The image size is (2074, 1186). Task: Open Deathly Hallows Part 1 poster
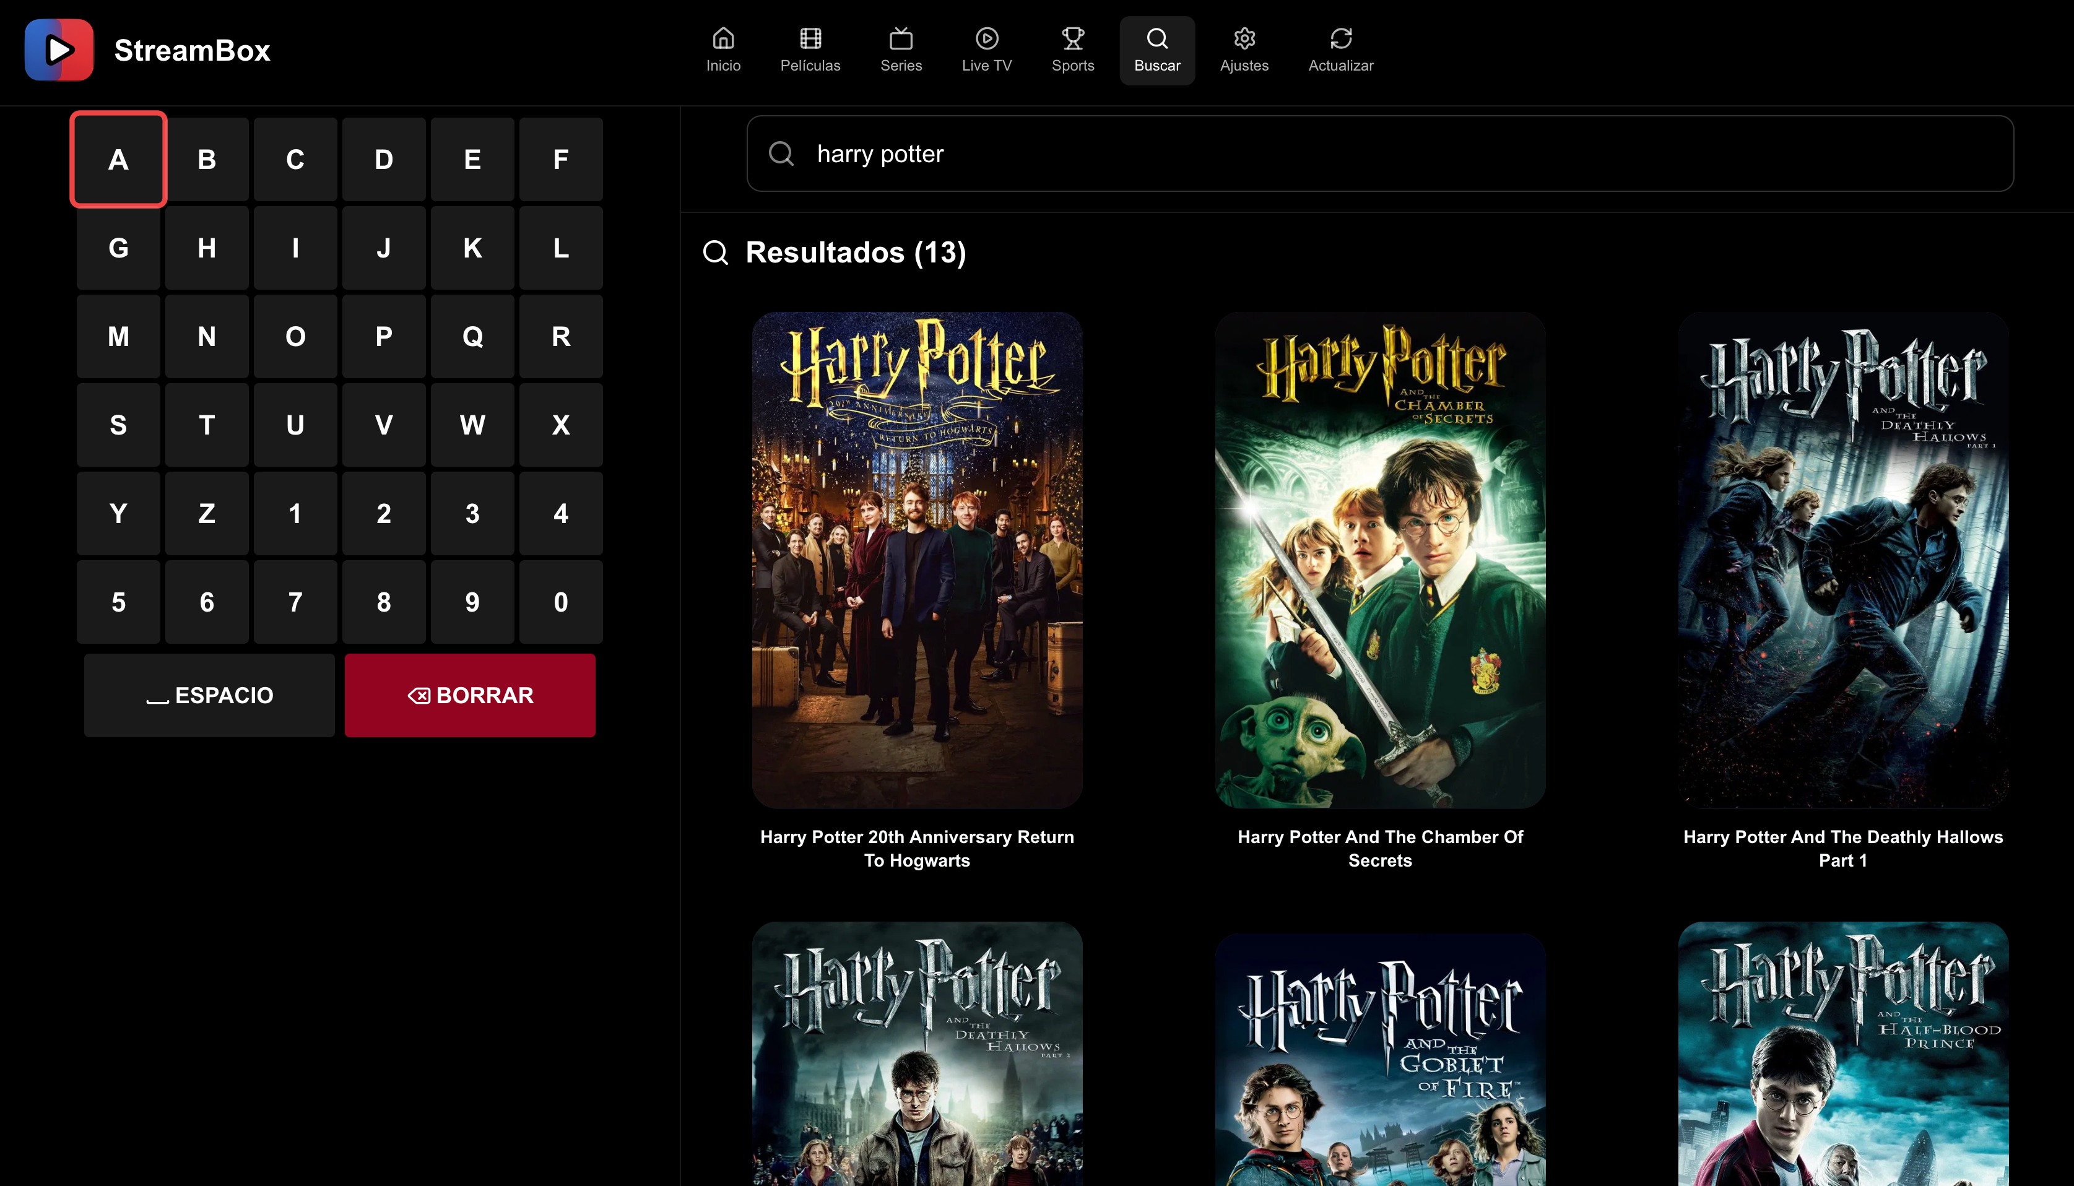[x=1842, y=560]
